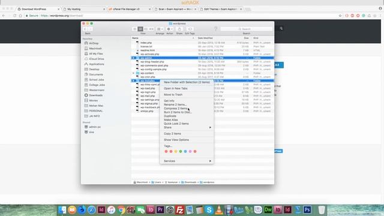Go forward using Finder's forward arrow
This screenshot has width=384, height=216.
coord(90,29)
